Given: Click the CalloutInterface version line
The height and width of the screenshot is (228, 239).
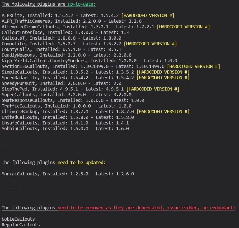Looking at the screenshot, I should (x=65, y=33).
